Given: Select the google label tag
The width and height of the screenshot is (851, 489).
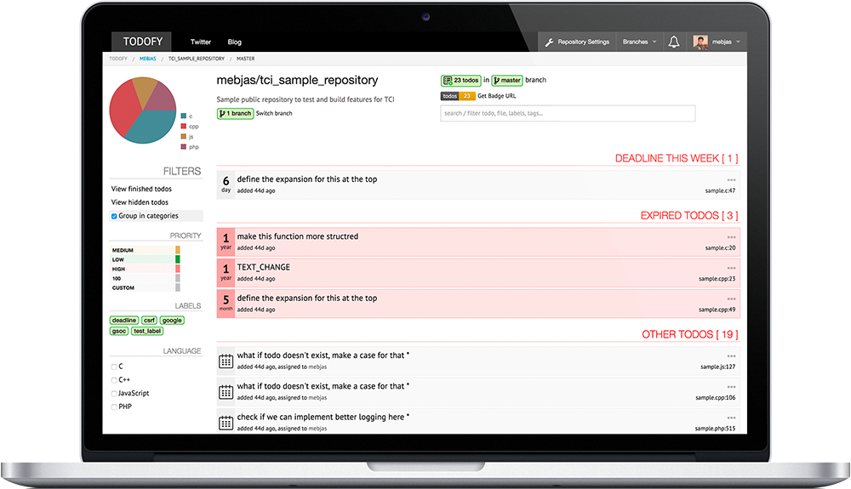Looking at the screenshot, I should click(172, 321).
